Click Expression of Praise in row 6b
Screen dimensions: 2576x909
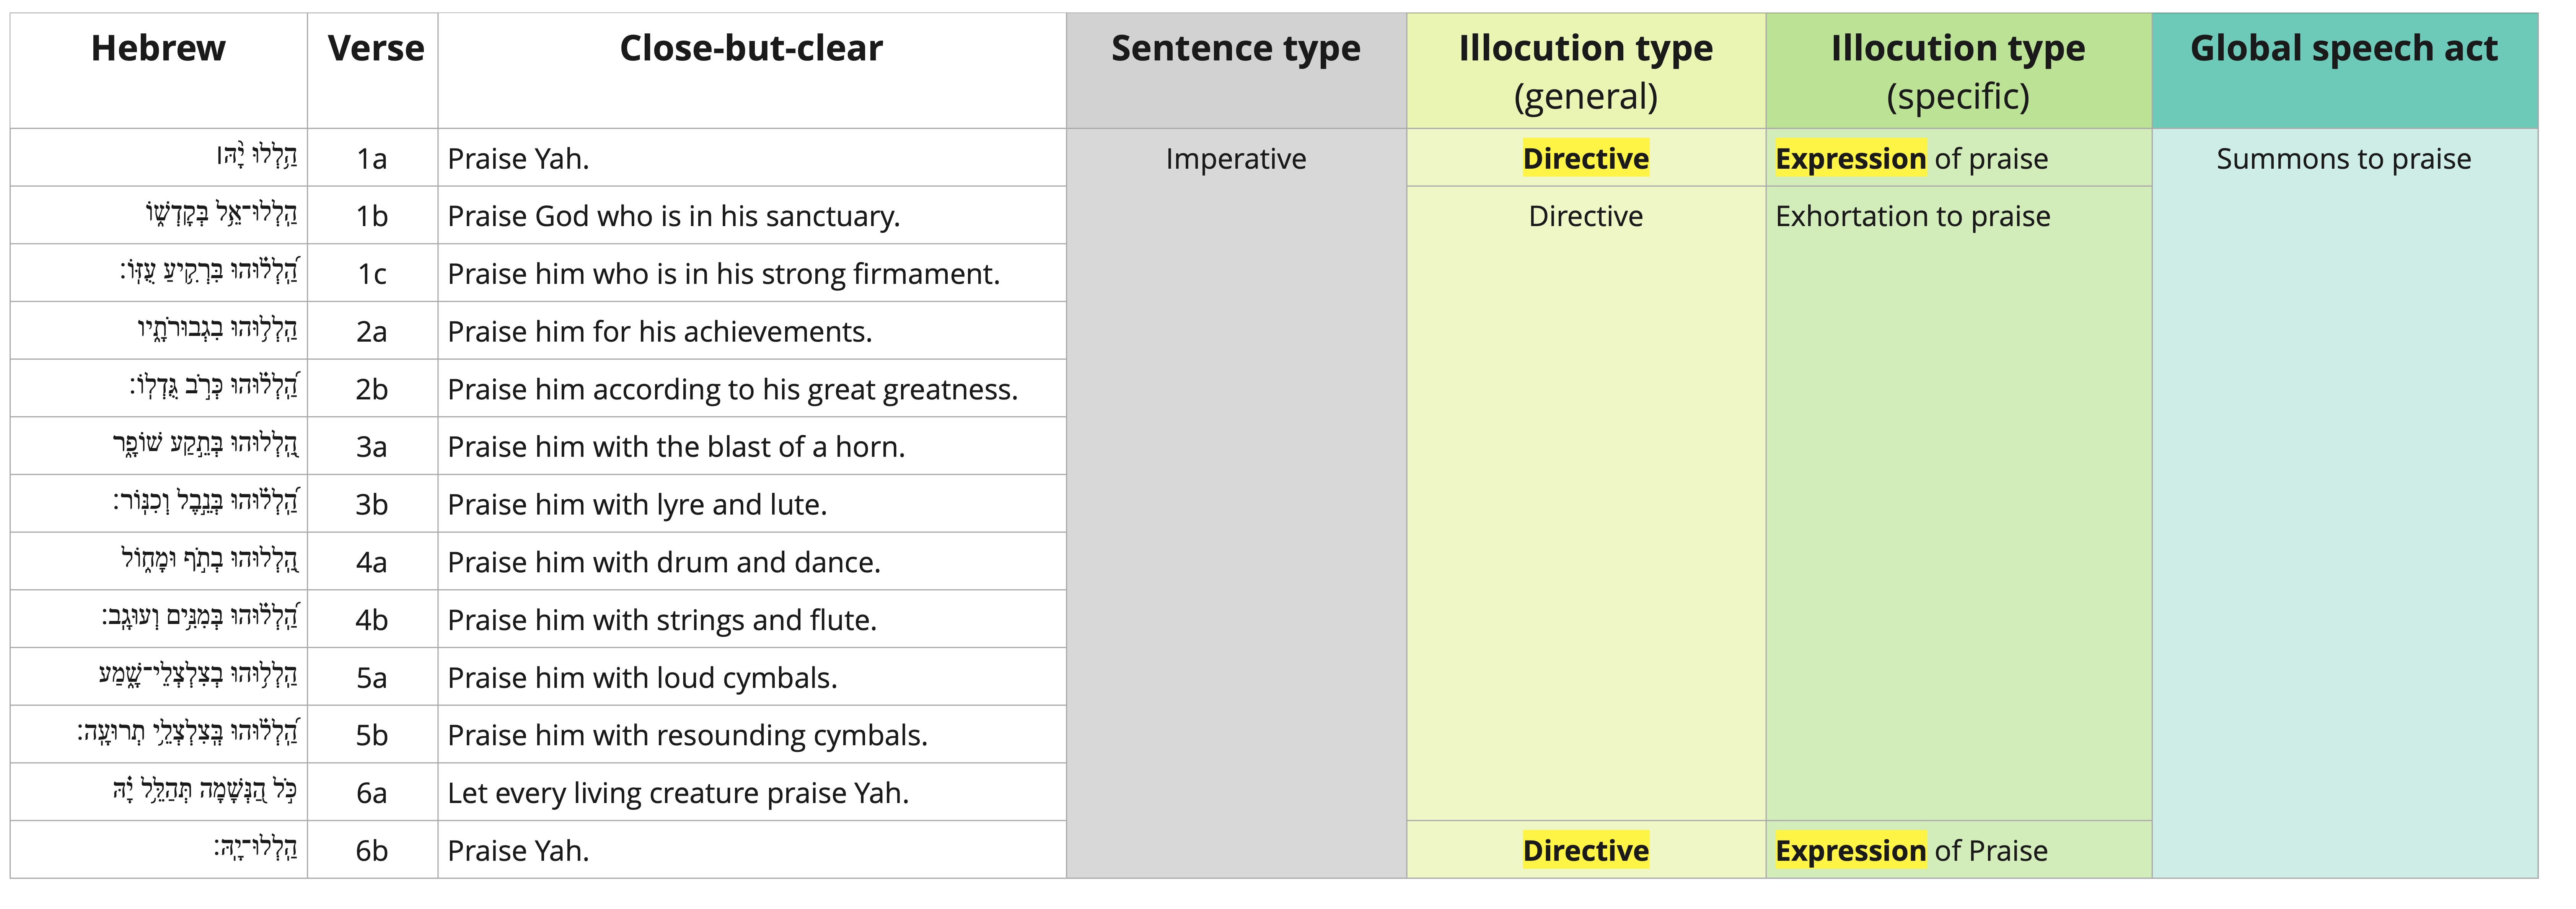(x=1911, y=850)
